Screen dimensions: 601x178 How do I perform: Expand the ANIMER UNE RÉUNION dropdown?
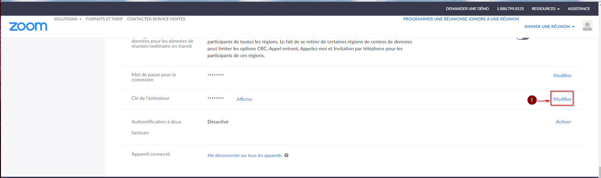click(x=549, y=27)
